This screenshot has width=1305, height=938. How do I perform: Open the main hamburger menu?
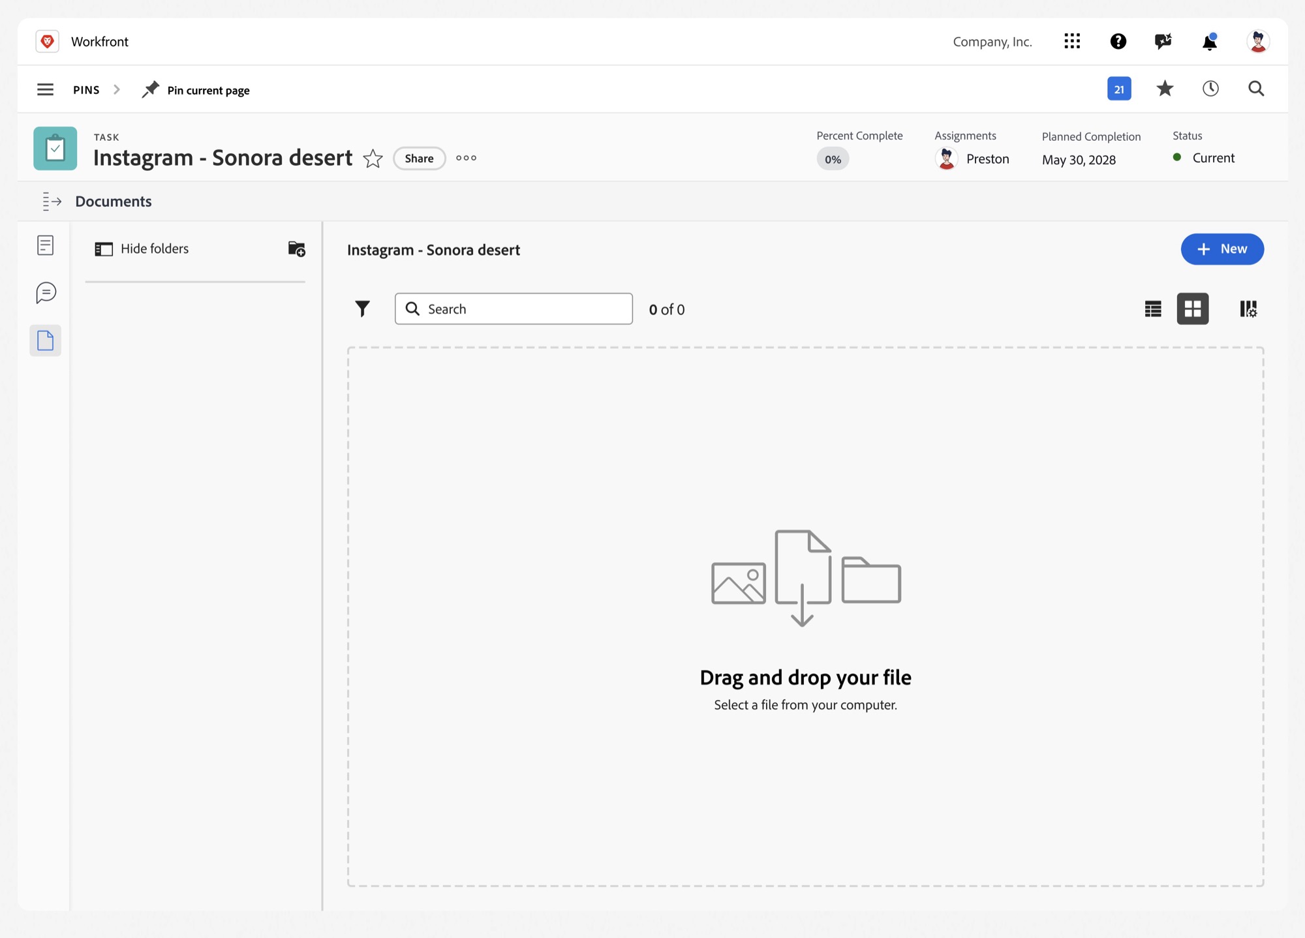(45, 89)
